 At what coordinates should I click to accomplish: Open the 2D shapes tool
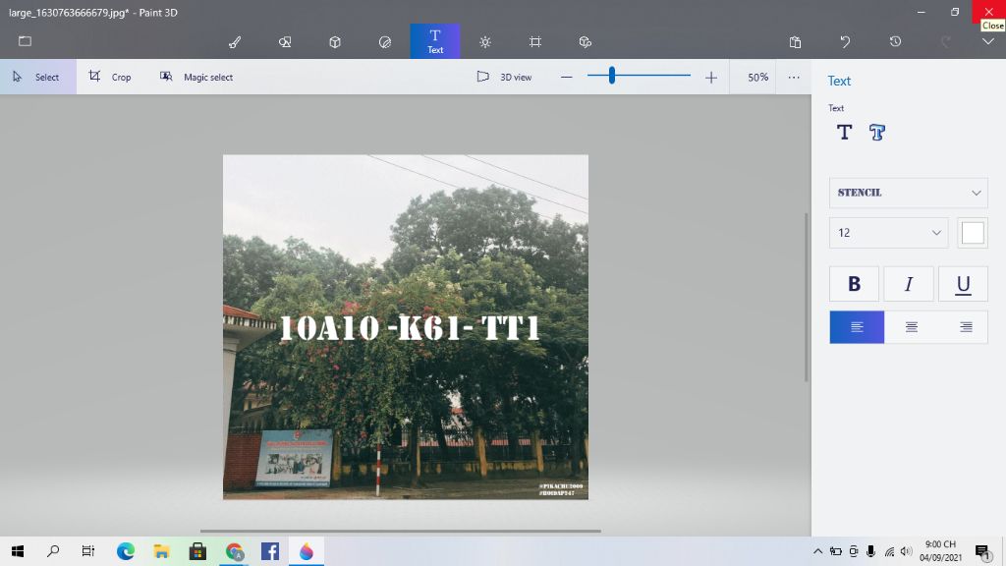[285, 41]
